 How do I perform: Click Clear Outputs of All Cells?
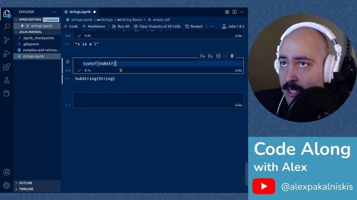click(x=157, y=26)
